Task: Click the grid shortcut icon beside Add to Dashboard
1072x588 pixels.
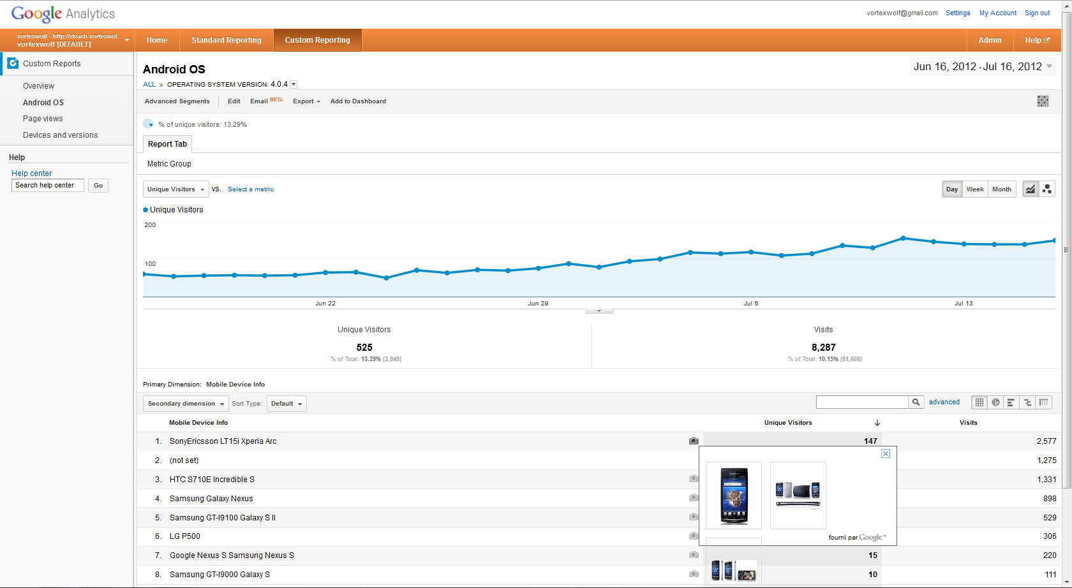Action: 1043,101
